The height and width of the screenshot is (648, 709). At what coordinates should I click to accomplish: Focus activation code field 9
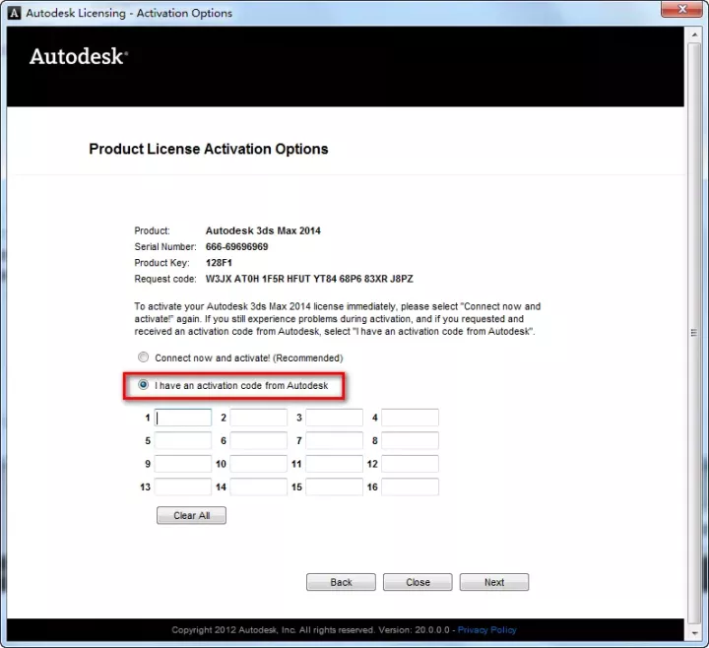click(x=183, y=464)
